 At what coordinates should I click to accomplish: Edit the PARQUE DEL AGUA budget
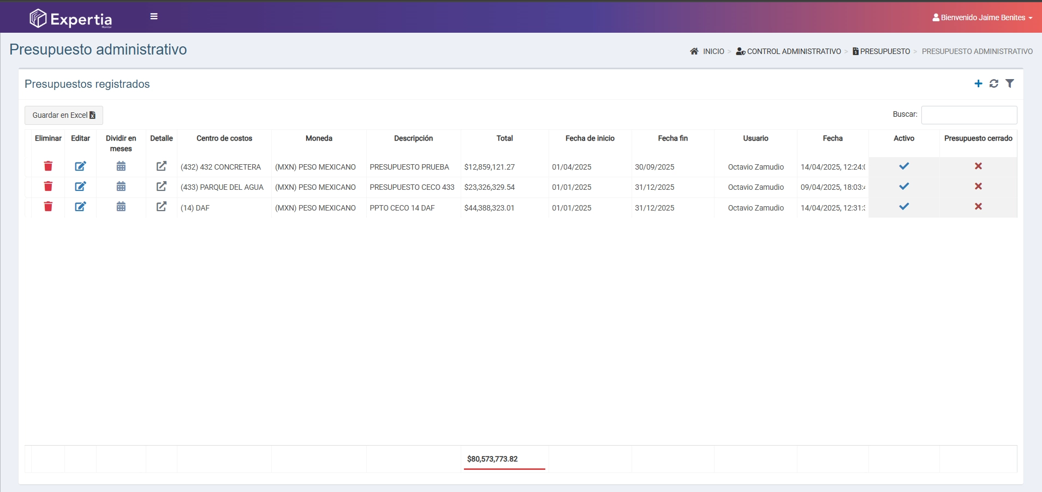point(80,187)
